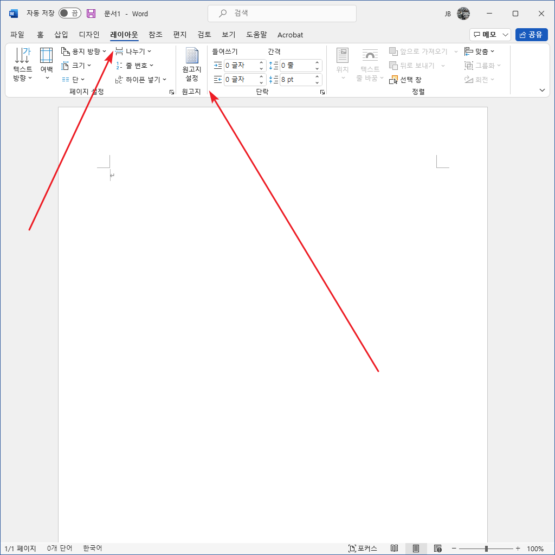Click the 0개 단어 word count

[x=60, y=548]
